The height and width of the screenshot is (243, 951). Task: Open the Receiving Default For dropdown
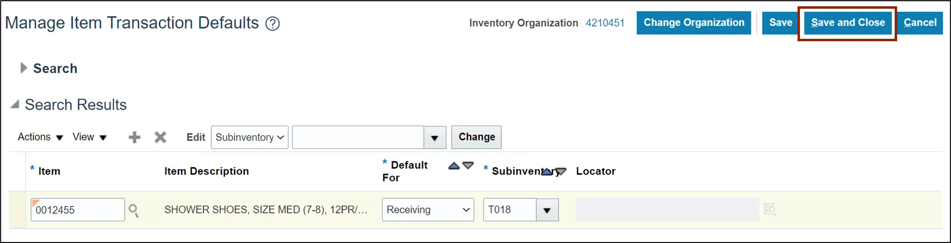point(427,210)
